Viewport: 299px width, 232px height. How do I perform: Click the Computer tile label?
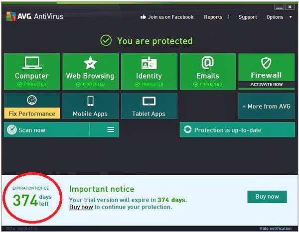[x=32, y=76]
